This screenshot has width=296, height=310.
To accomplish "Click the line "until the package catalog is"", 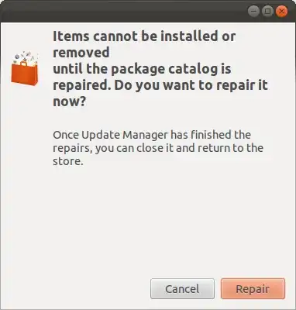I will [142, 69].
